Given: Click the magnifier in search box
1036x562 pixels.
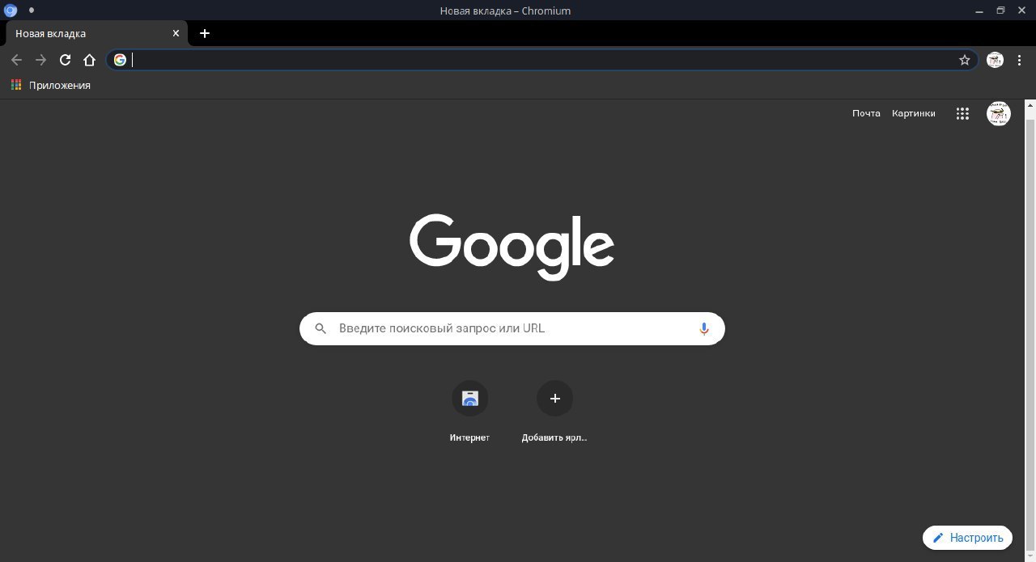Looking at the screenshot, I should [x=321, y=328].
